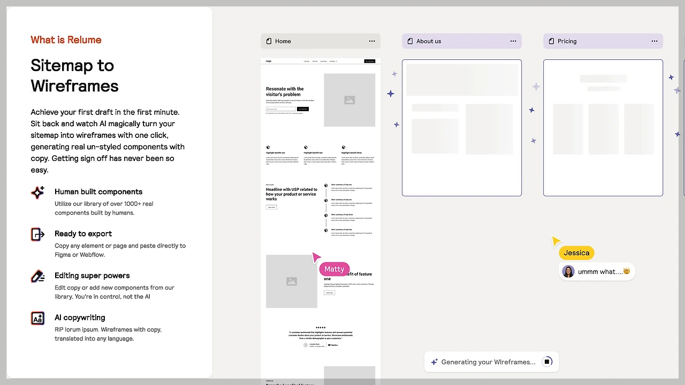685x385 pixels.
Task: Click the "Headline with USP" heading in wireframe
Action: click(x=292, y=194)
